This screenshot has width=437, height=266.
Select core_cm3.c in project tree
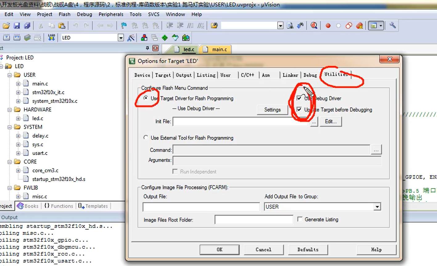tap(45, 170)
